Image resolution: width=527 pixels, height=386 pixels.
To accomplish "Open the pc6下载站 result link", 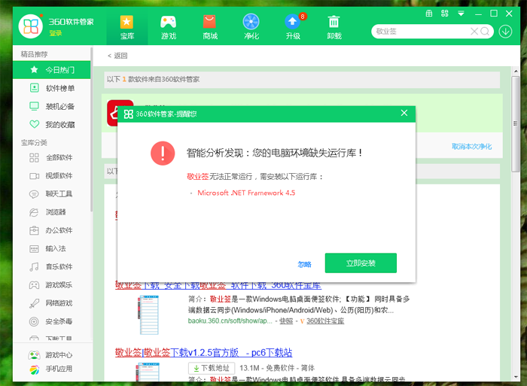I will pos(203,352).
